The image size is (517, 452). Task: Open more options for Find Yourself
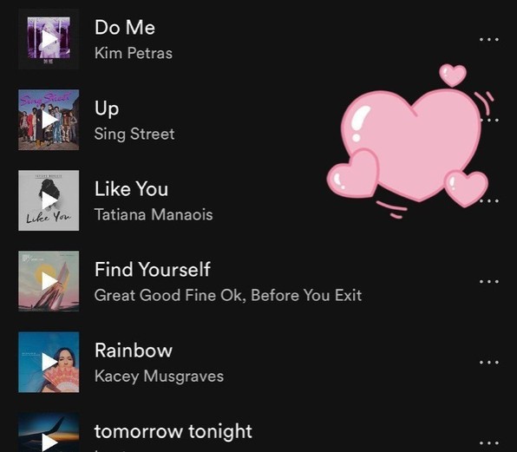pyautogui.click(x=489, y=282)
